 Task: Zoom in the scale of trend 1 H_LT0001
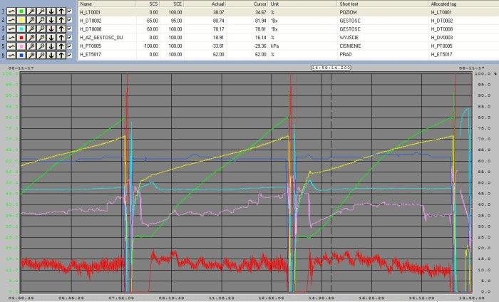click(31, 11)
